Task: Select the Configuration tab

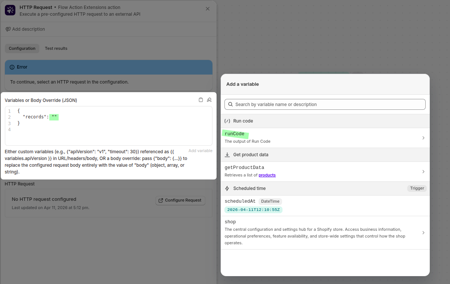Action: [22, 48]
